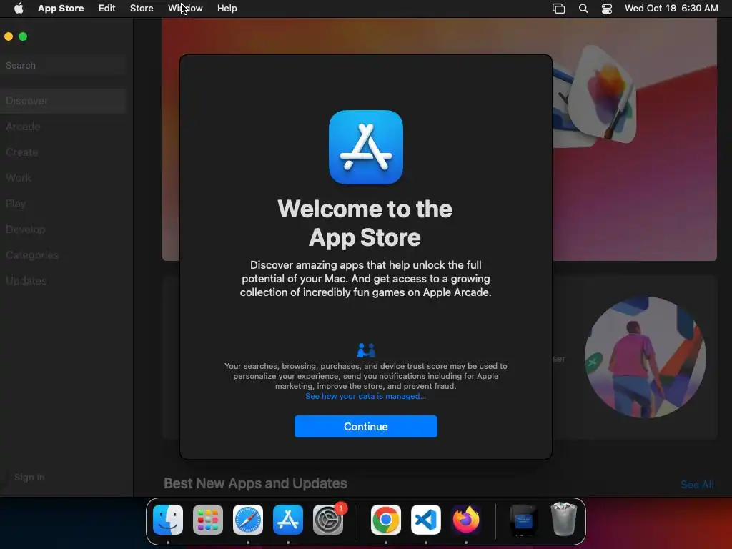The width and height of the screenshot is (732, 549).
Task: Click the privacy handshake icon
Action: click(366, 350)
